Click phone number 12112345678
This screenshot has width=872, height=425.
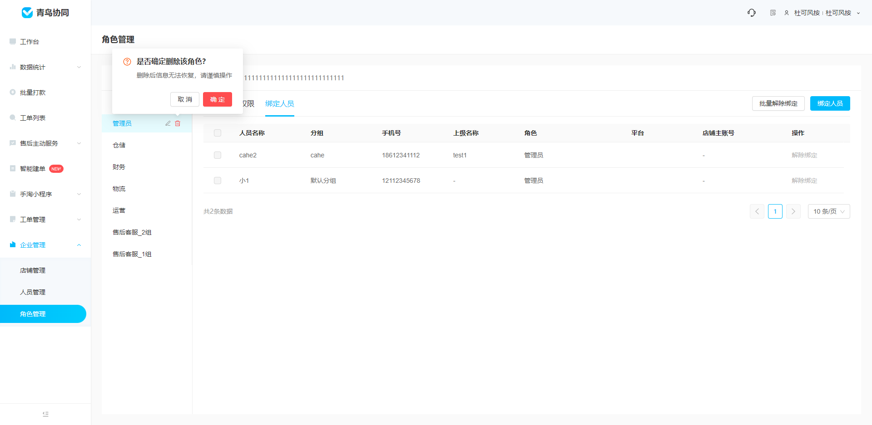(x=401, y=181)
